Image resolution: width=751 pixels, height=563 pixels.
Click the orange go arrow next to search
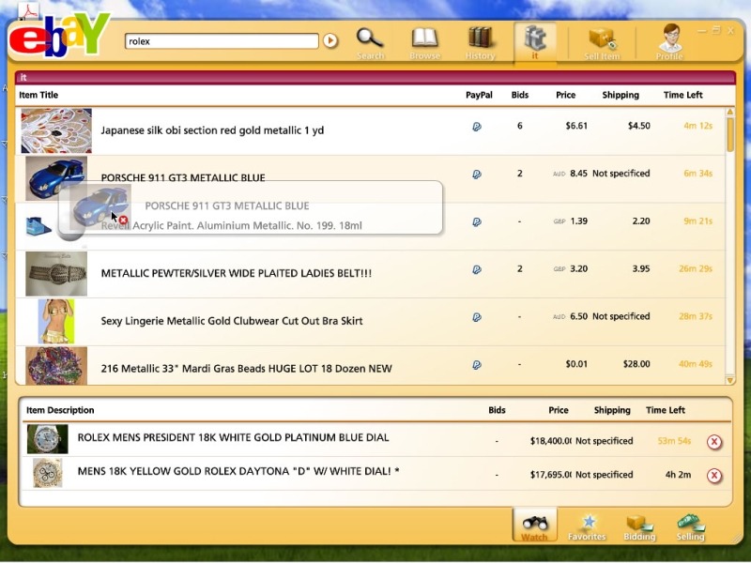[x=330, y=40]
